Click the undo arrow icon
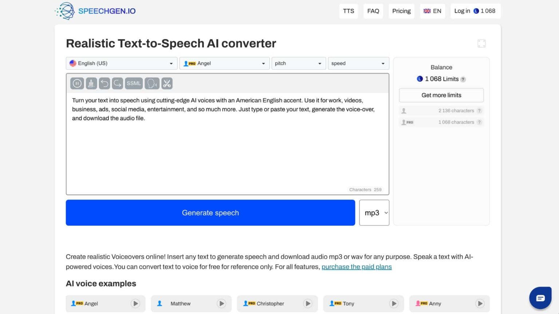The height and width of the screenshot is (314, 559). coord(104,83)
